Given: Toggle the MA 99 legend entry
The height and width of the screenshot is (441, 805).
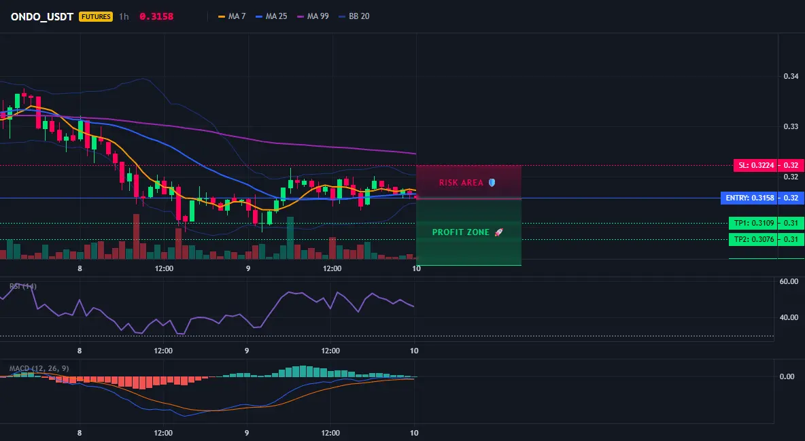Looking at the screenshot, I should 313,16.
